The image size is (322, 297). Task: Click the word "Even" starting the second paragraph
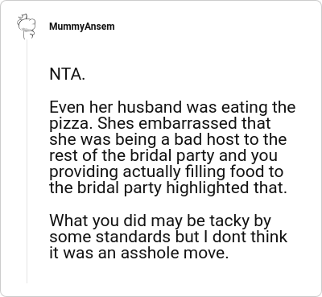coord(68,107)
